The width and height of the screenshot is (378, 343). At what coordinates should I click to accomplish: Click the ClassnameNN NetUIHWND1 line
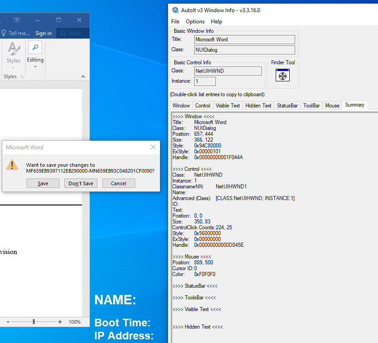point(209,187)
